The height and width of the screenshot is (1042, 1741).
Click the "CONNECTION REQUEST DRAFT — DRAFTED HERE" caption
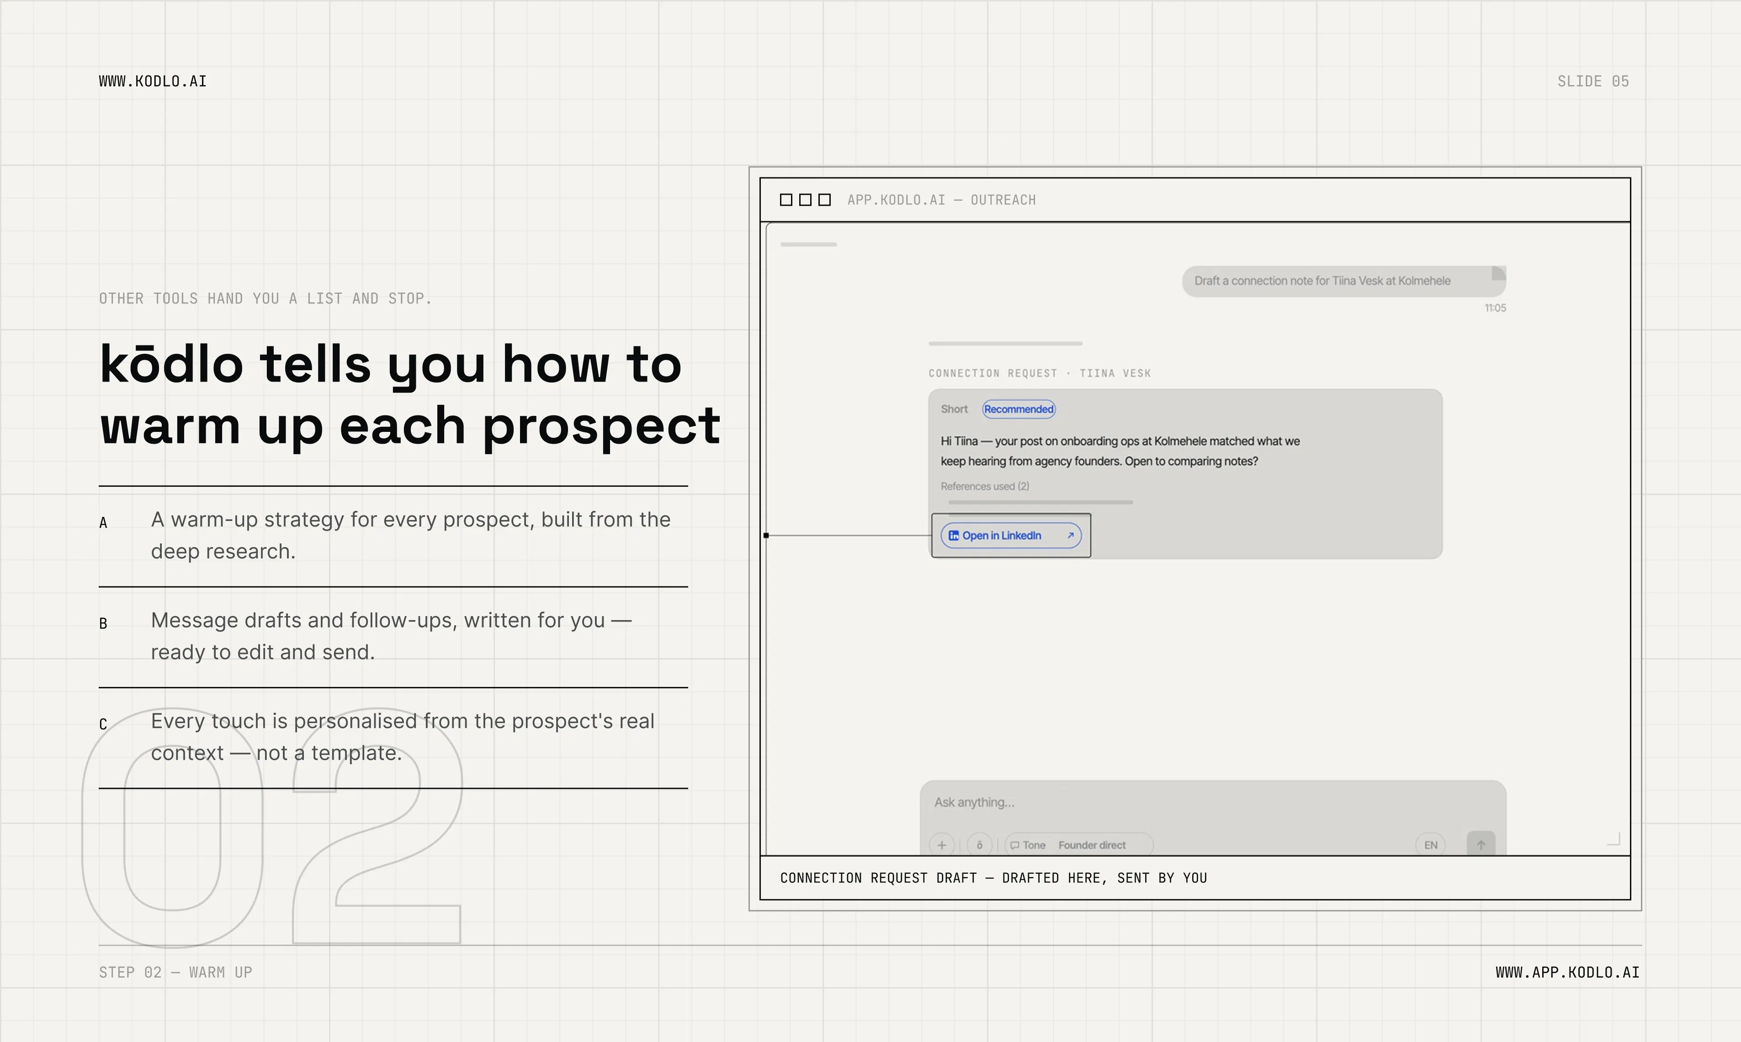993,877
